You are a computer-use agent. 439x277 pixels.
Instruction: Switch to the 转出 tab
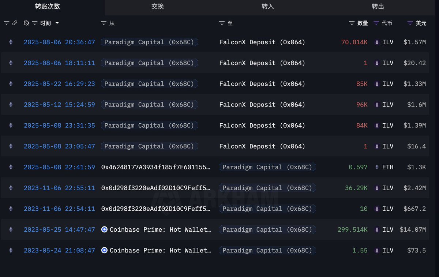click(x=378, y=7)
